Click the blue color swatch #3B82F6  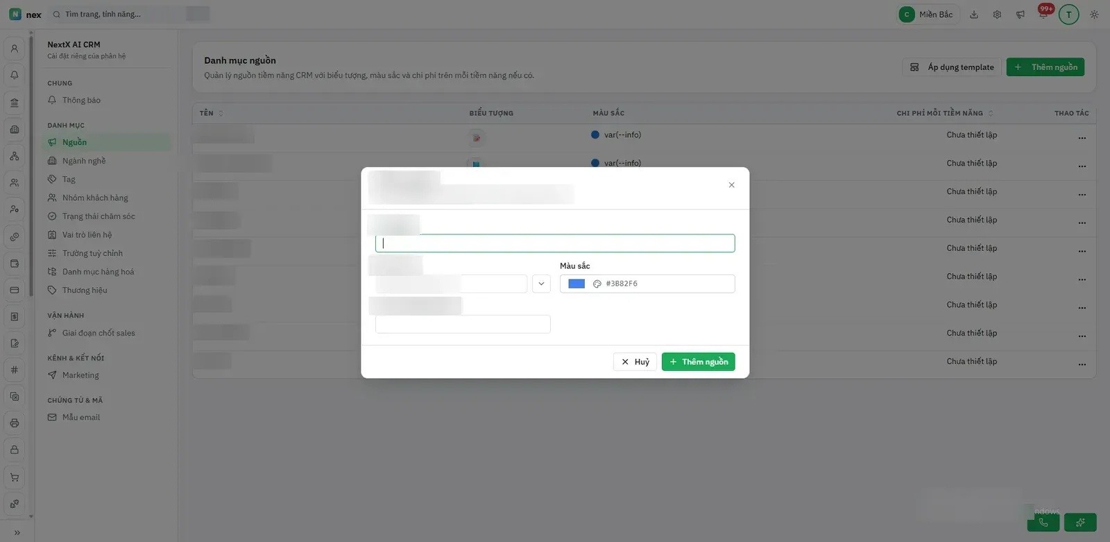tap(577, 283)
